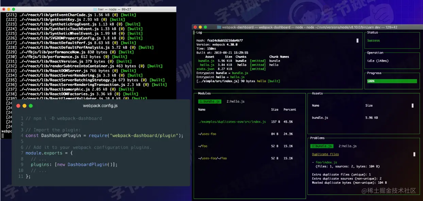This screenshot has width=423, height=201.
Task: Click Extra duplicate files (unique) line
Action: coord(341,175)
